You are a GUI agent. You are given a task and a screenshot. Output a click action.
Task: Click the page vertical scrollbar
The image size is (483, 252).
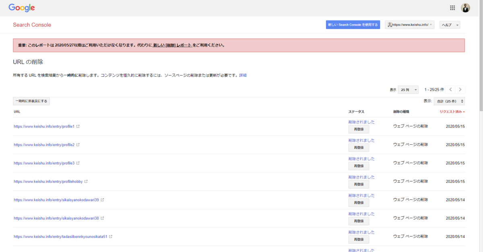click(481, 56)
